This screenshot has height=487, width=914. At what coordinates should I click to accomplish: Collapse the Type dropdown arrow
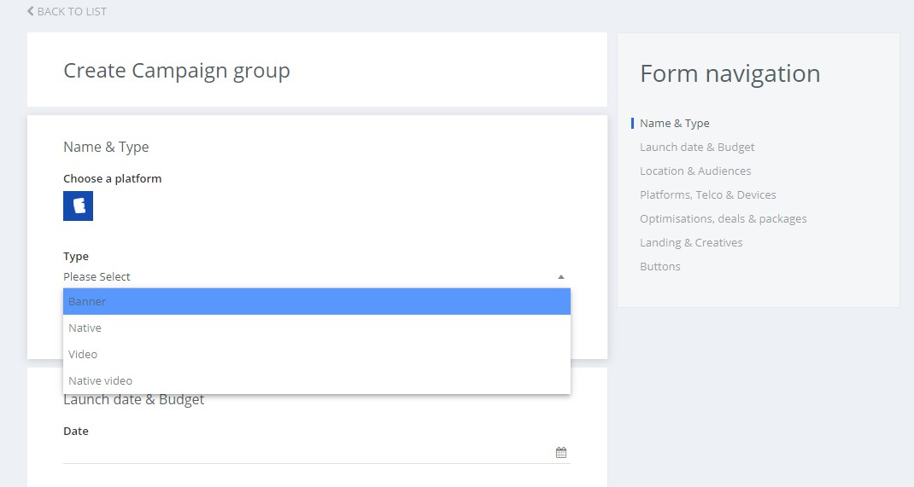click(x=560, y=277)
